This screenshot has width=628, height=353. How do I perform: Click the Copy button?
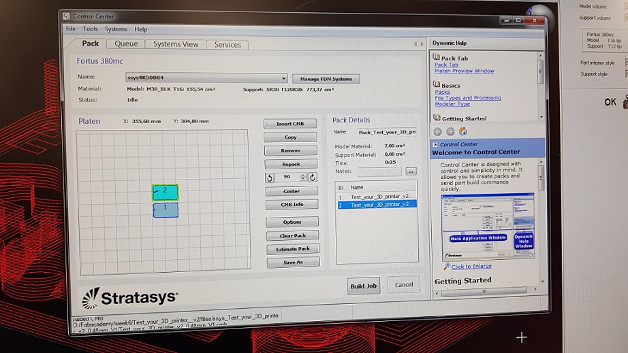click(290, 137)
